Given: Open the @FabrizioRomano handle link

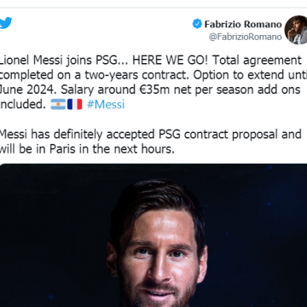Looking at the screenshot, I should (246, 37).
